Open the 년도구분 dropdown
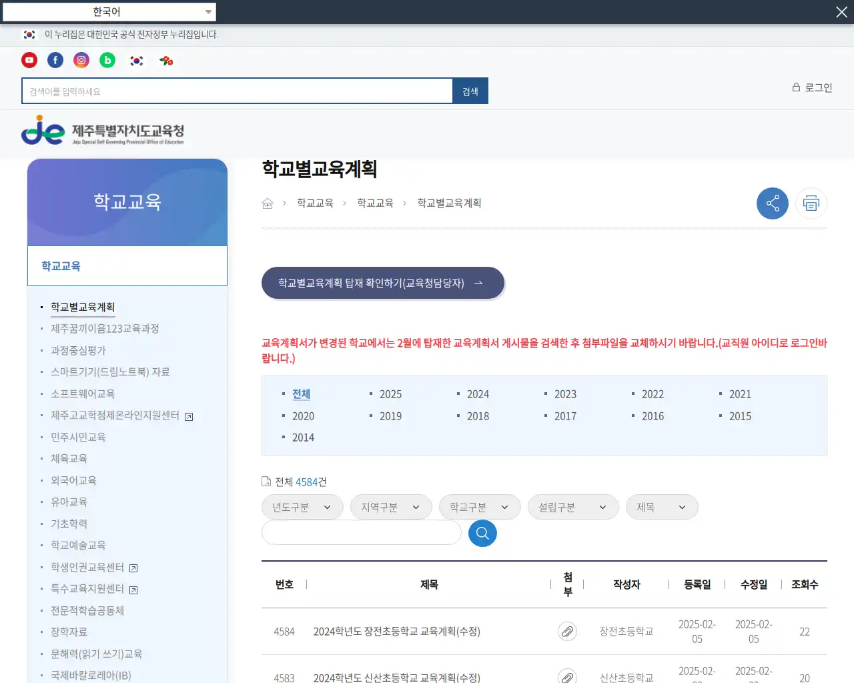This screenshot has width=854, height=683. [x=302, y=507]
